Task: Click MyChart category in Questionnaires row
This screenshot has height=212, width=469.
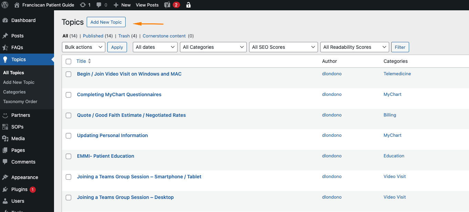Action: coord(393,94)
